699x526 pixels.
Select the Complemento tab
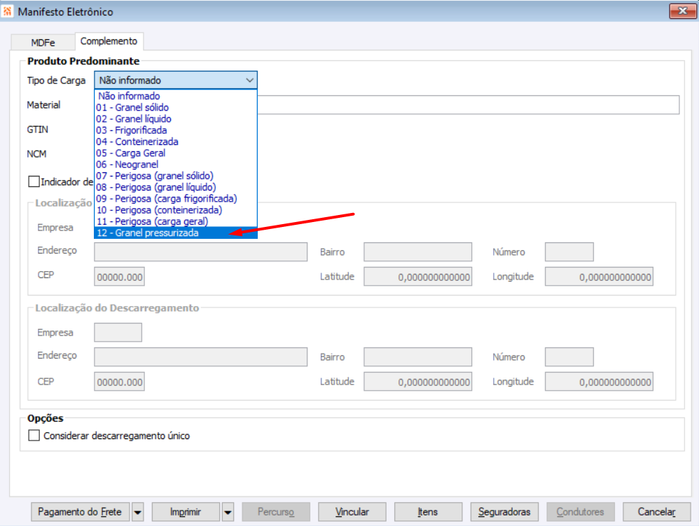pos(109,41)
